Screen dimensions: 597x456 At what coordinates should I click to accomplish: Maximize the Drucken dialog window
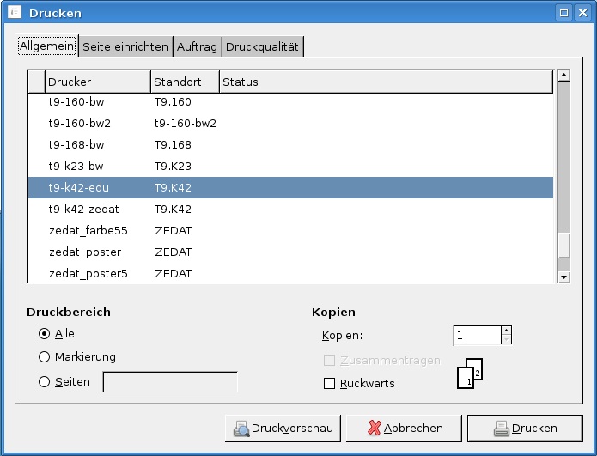click(x=563, y=13)
